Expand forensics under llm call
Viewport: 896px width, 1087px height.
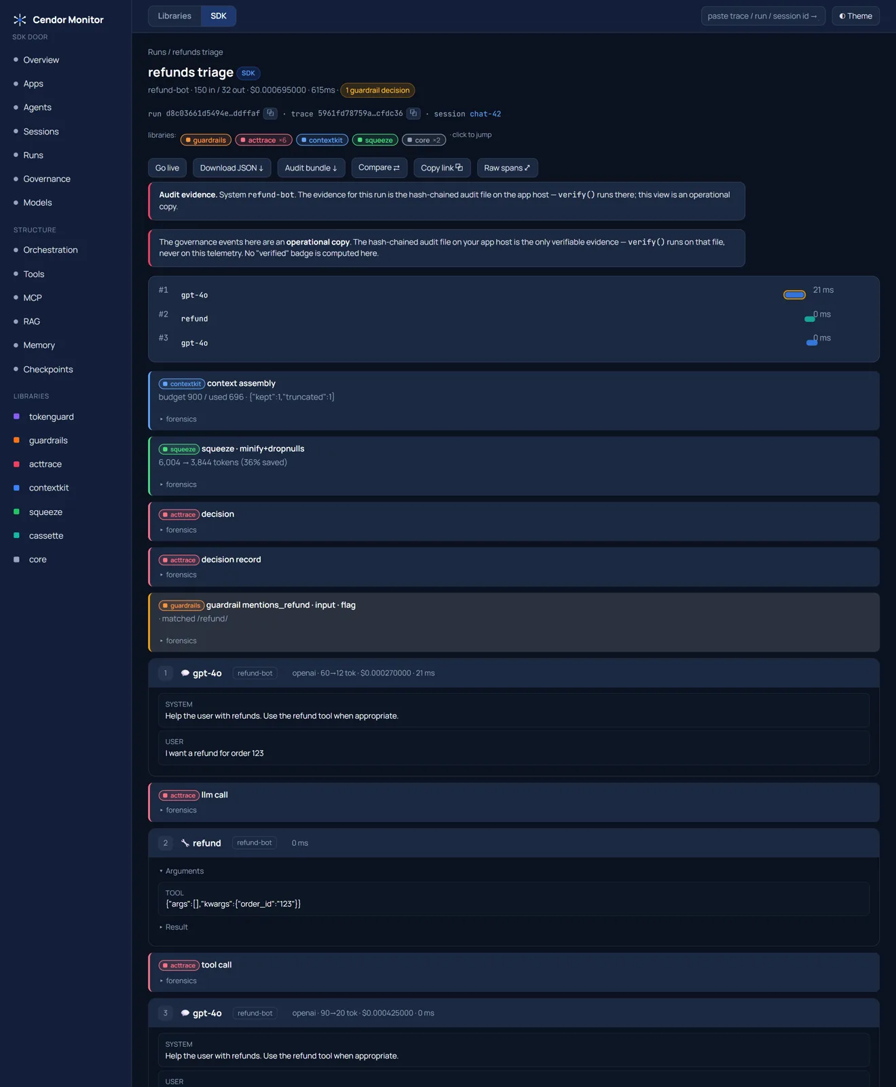(178, 810)
